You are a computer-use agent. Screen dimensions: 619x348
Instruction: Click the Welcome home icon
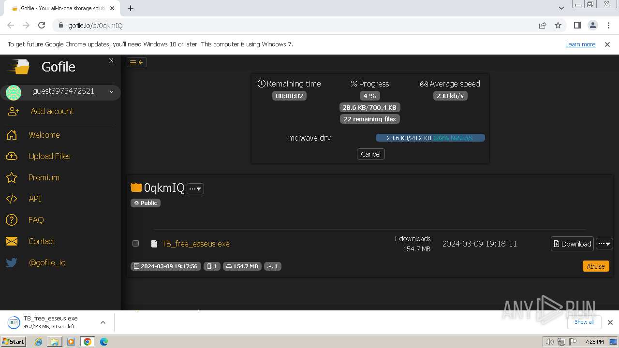pyautogui.click(x=12, y=135)
